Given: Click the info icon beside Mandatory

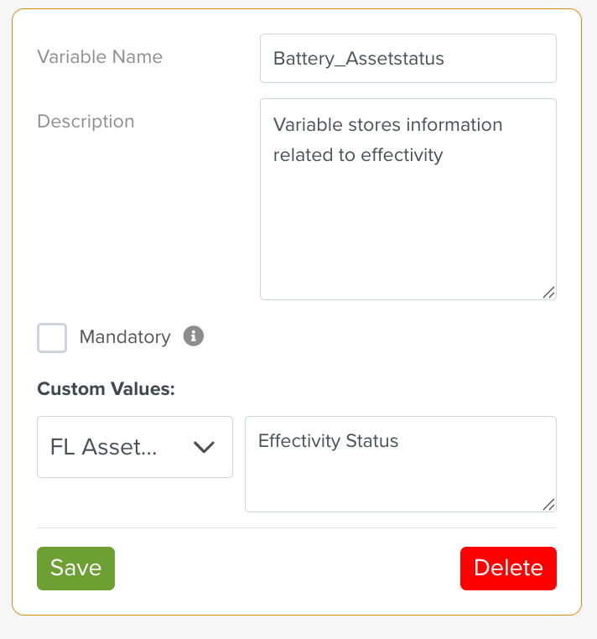Looking at the screenshot, I should (x=194, y=336).
